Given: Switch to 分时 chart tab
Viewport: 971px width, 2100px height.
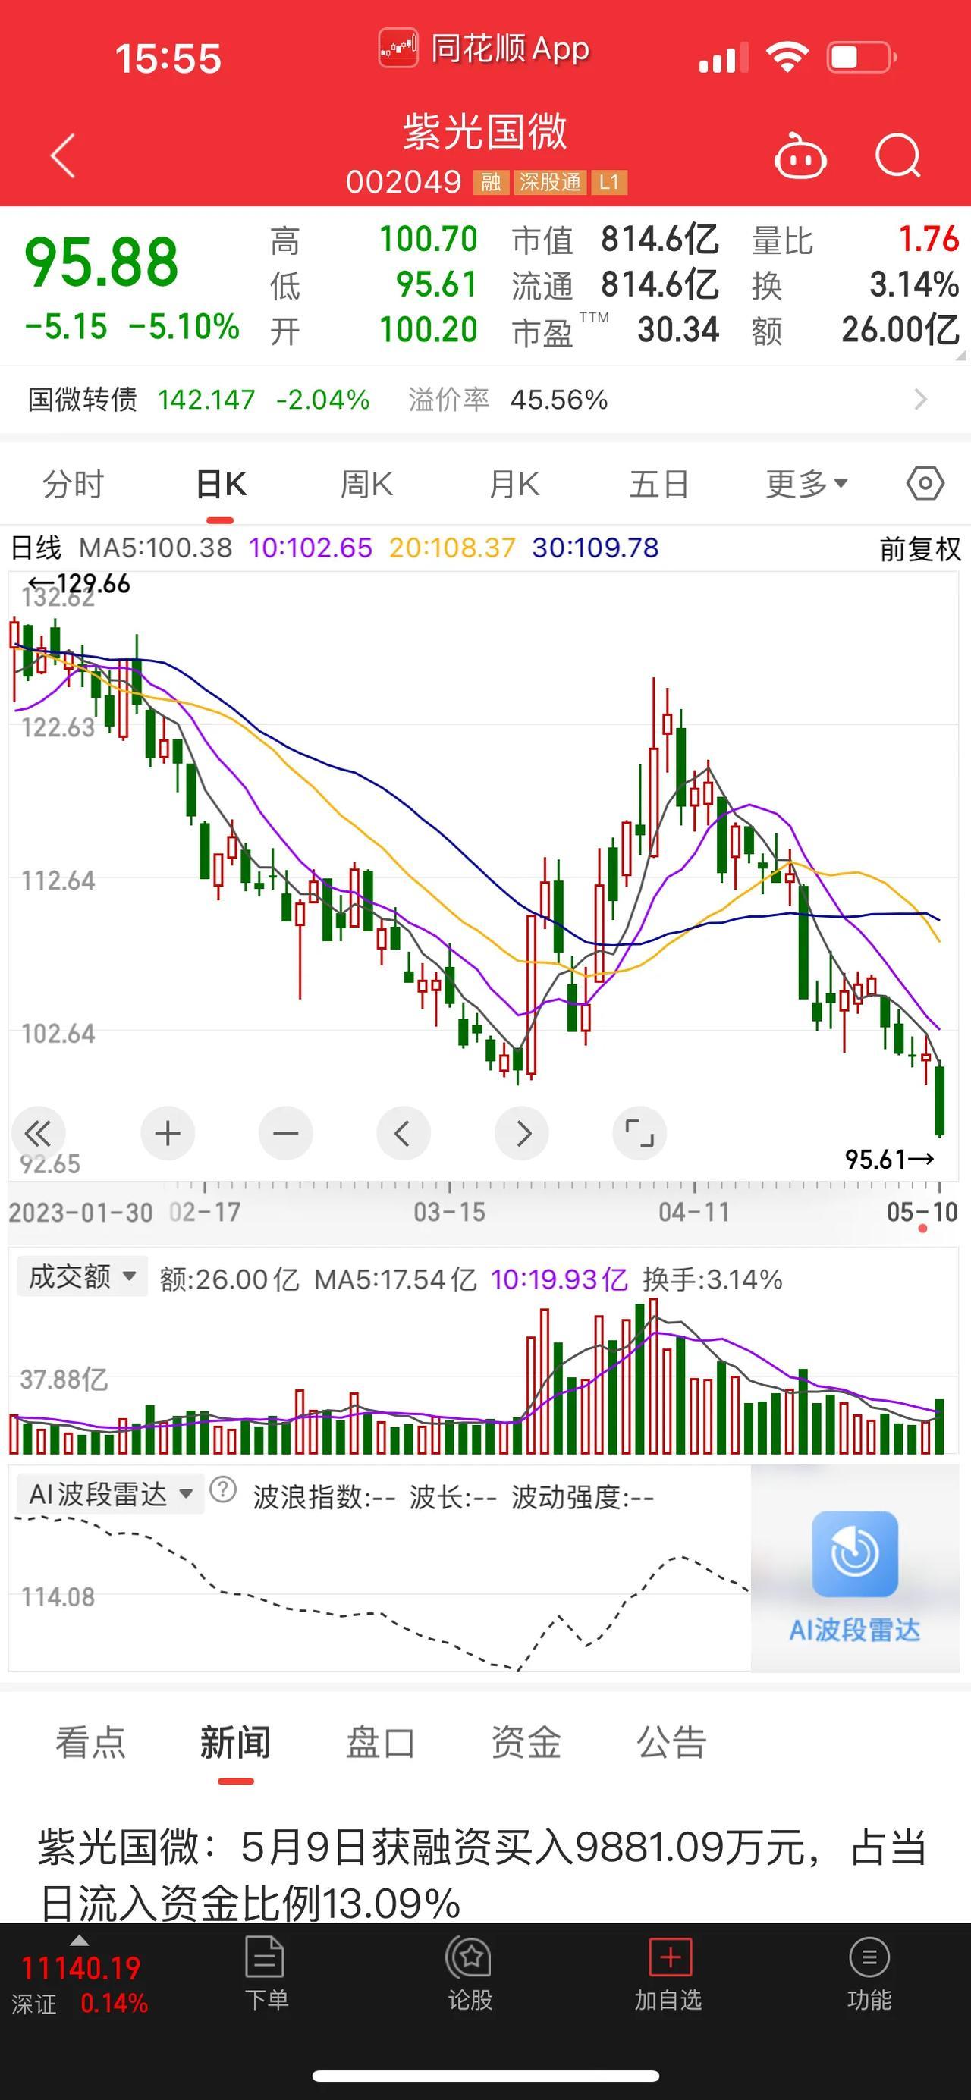Looking at the screenshot, I should 74,483.
